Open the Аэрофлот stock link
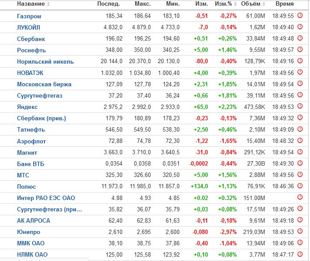 tap(31, 141)
